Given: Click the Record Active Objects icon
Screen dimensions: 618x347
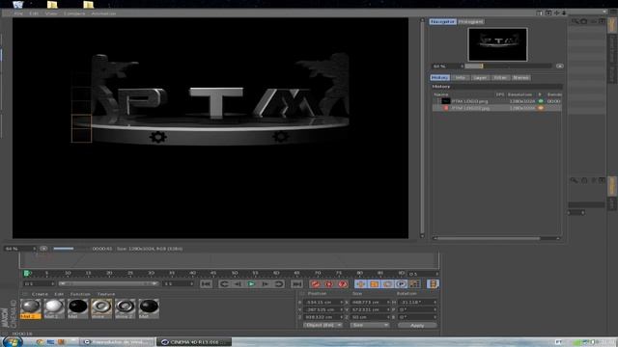Looking at the screenshot, I should (315, 283).
